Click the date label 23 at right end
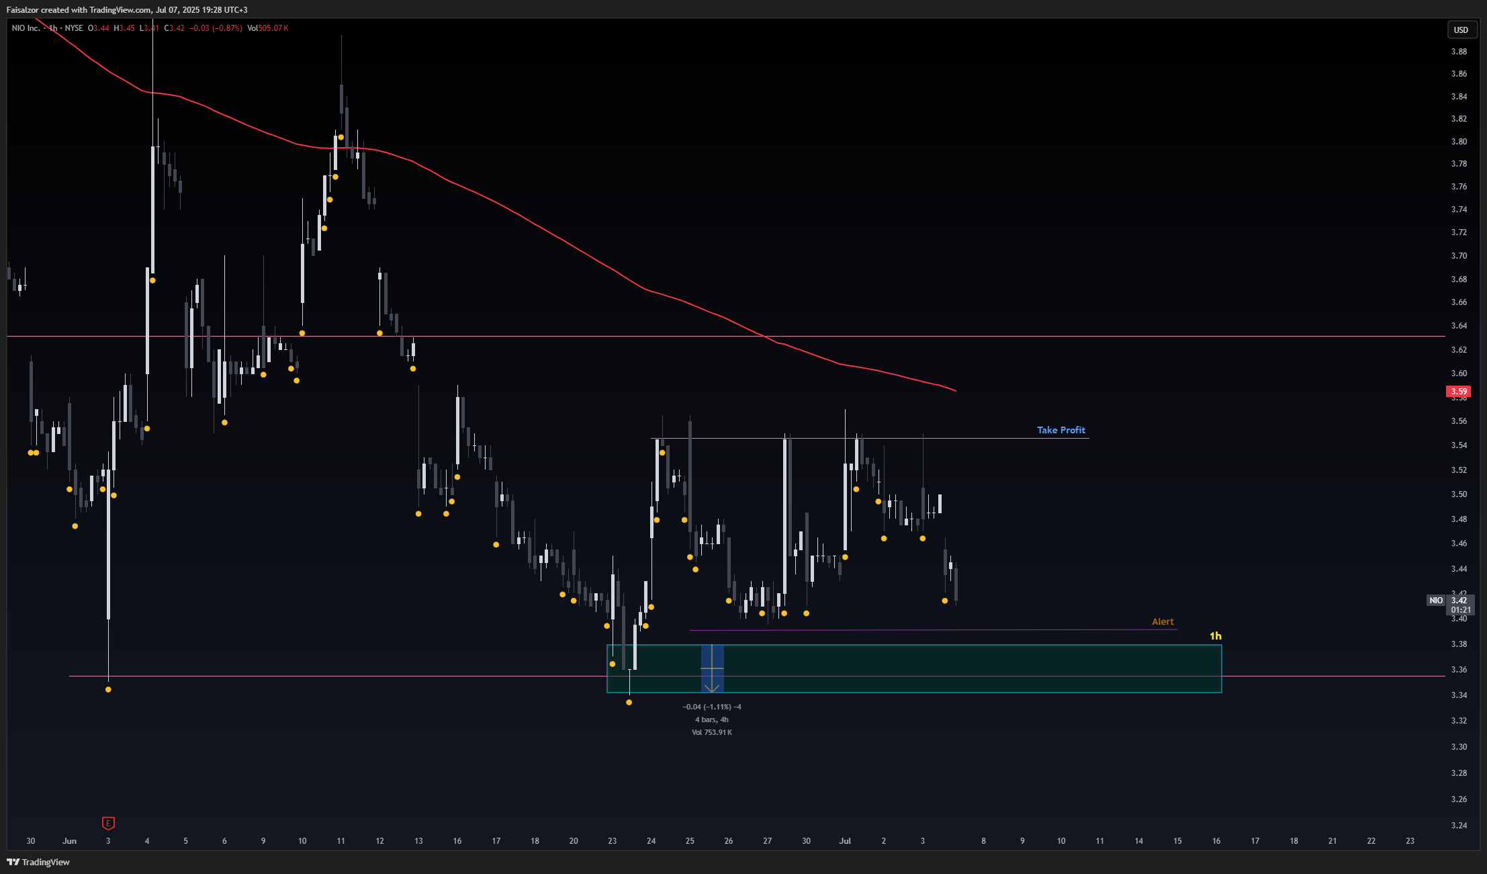 click(1410, 840)
